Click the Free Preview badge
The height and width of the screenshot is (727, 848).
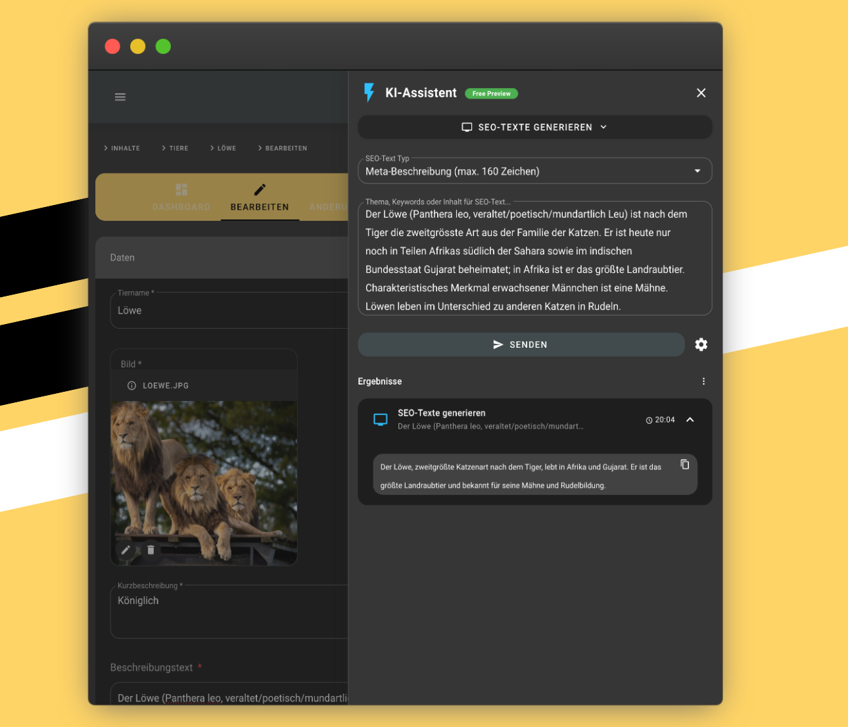click(x=491, y=93)
